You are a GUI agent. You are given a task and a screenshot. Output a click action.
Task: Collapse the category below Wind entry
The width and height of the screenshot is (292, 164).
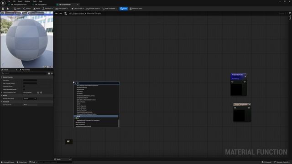coord(75,118)
